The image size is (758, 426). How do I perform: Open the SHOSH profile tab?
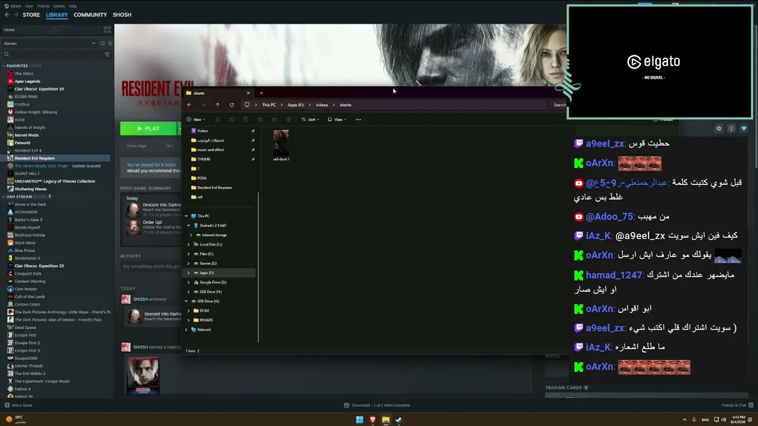pos(122,15)
